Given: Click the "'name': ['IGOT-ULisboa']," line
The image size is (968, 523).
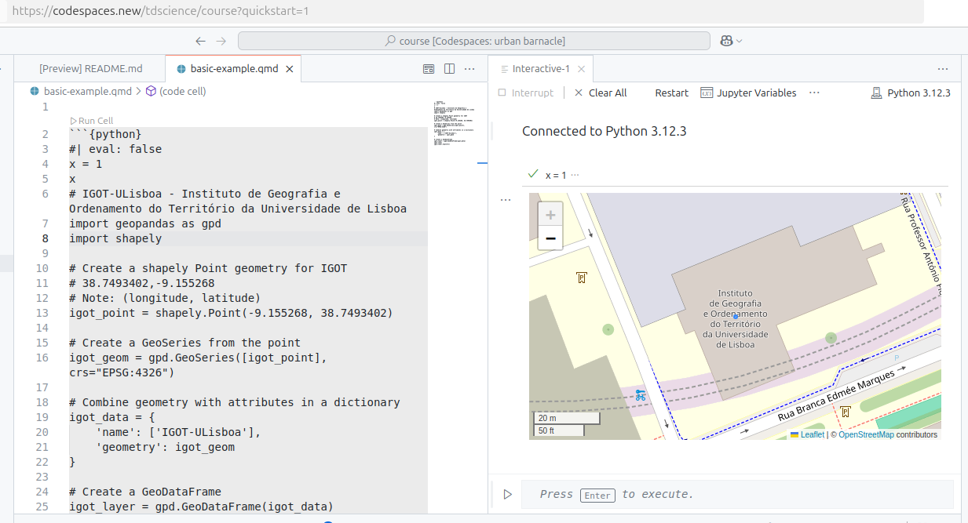Looking at the screenshot, I should (178, 432).
